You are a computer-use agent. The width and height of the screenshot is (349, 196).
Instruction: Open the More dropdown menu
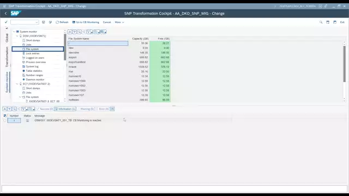pos(119,22)
